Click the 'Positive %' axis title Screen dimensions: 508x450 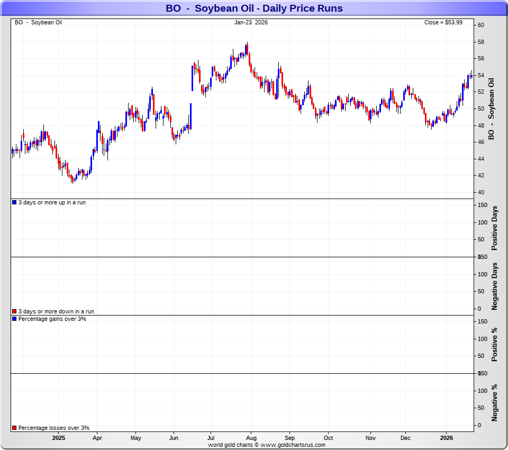click(x=494, y=345)
